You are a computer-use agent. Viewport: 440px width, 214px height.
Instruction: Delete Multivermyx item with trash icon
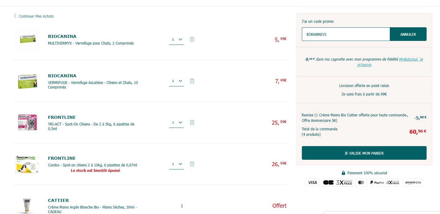point(192,39)
